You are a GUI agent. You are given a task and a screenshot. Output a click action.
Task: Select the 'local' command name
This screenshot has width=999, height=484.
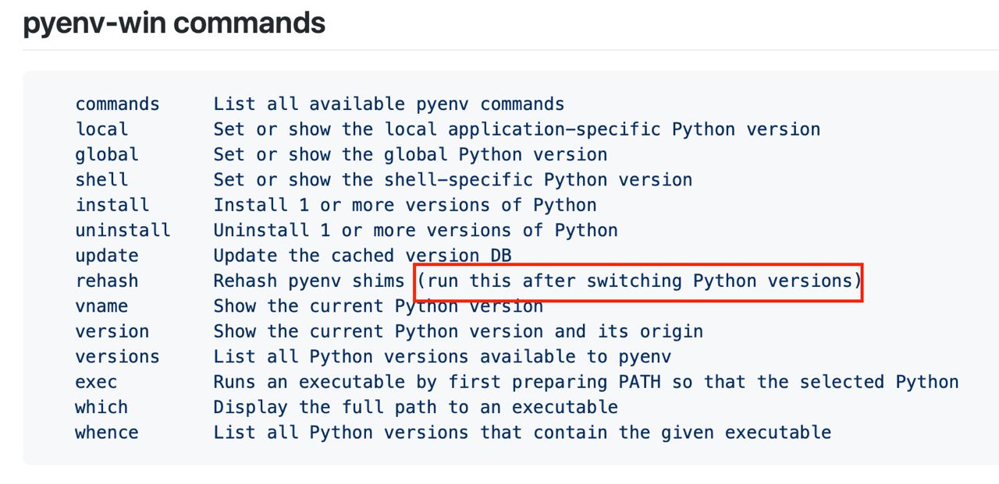tap(101, 129)
